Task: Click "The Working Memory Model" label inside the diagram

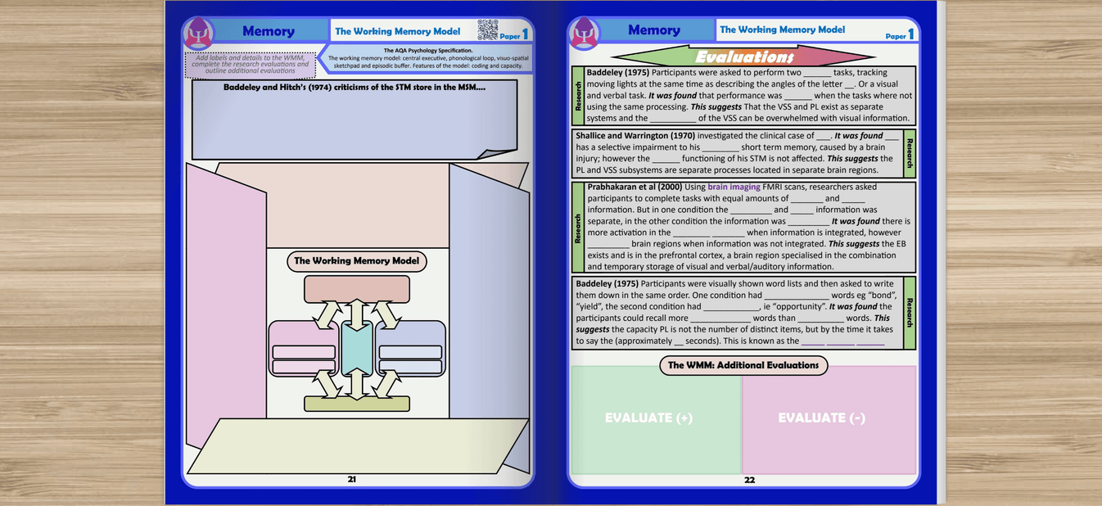Action: pyautogui.click(x=357, y=260)
